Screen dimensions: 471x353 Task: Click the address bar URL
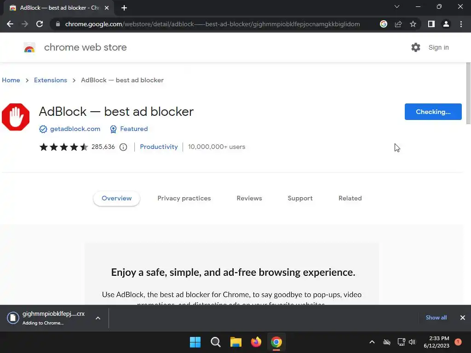[x=213, y=24]
